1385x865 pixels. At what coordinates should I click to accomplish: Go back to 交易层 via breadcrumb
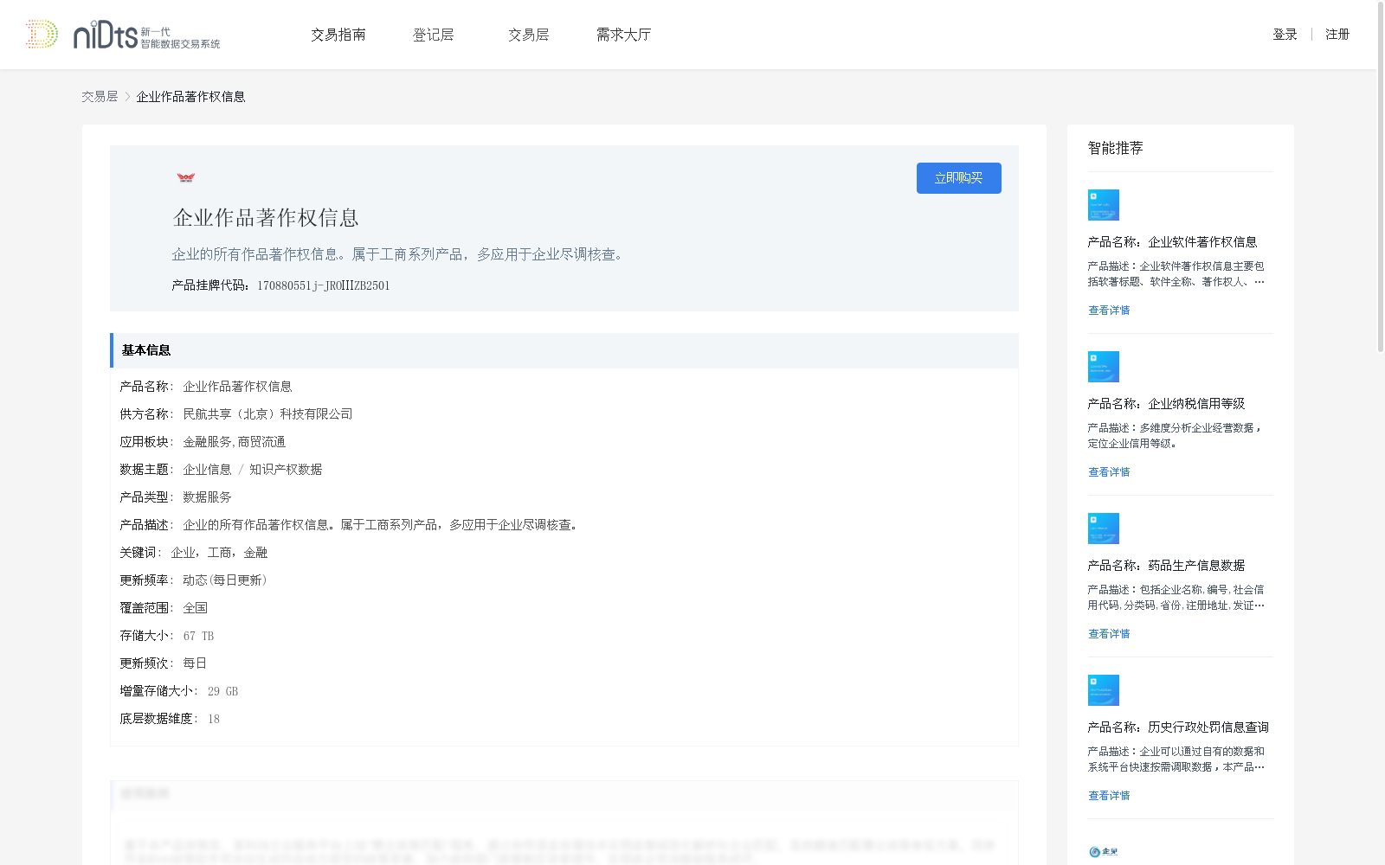click(x=100, y=97)
